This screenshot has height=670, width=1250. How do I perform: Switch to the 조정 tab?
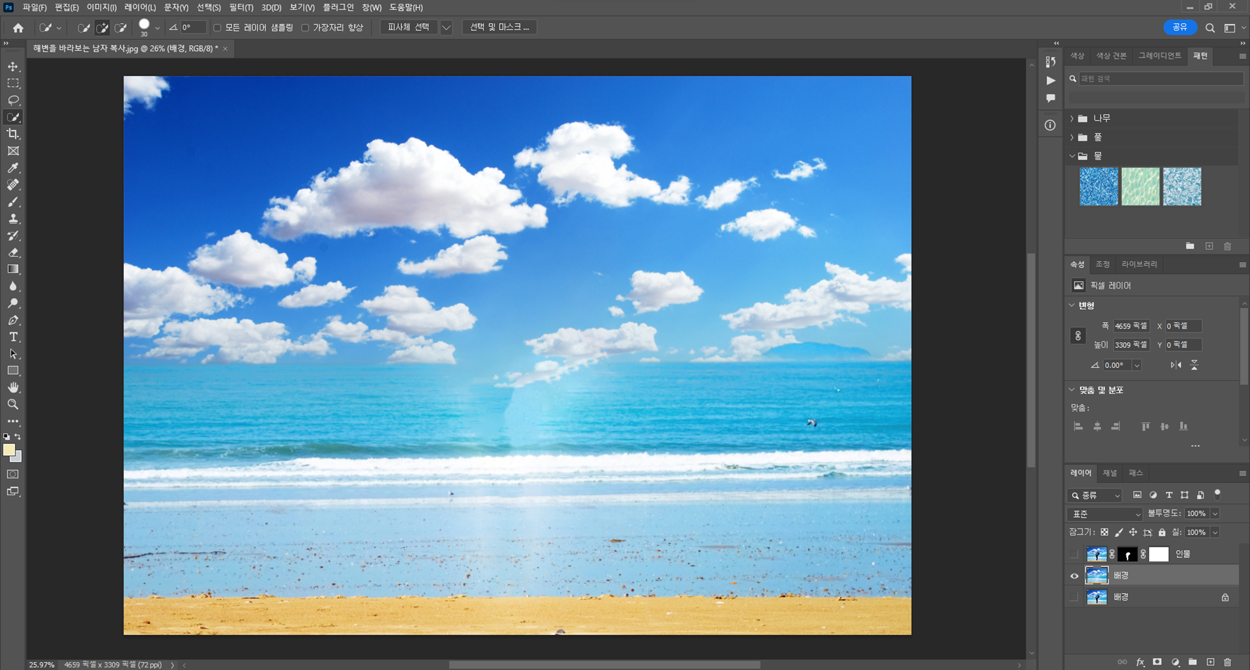point(1102,264)
